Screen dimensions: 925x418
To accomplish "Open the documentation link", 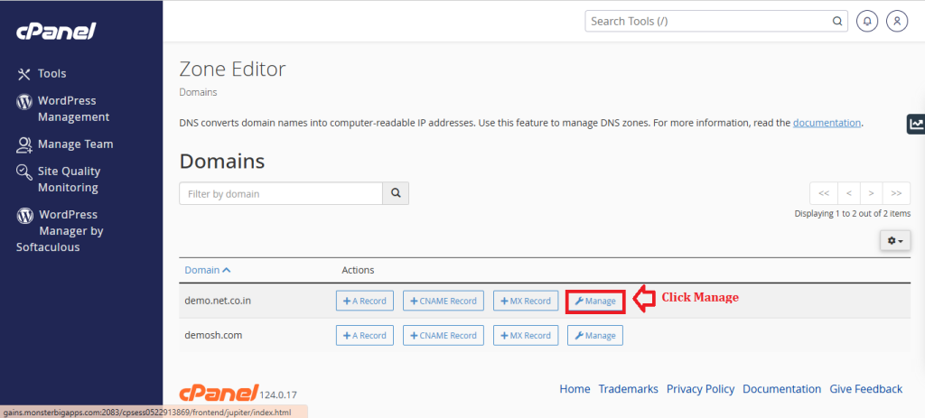I will (827, 123).
